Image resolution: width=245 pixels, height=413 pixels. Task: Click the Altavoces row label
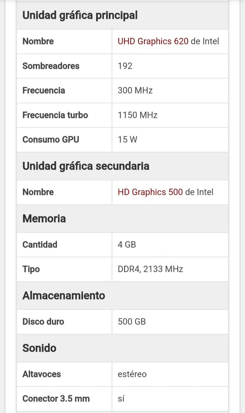pyautogui.click(x=42, y=374)
